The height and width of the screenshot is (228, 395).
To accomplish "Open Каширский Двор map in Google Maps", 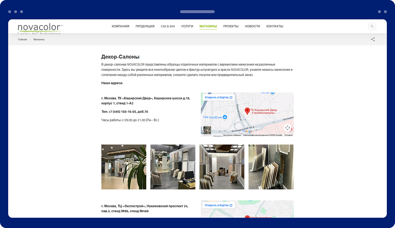I will 218,97.
